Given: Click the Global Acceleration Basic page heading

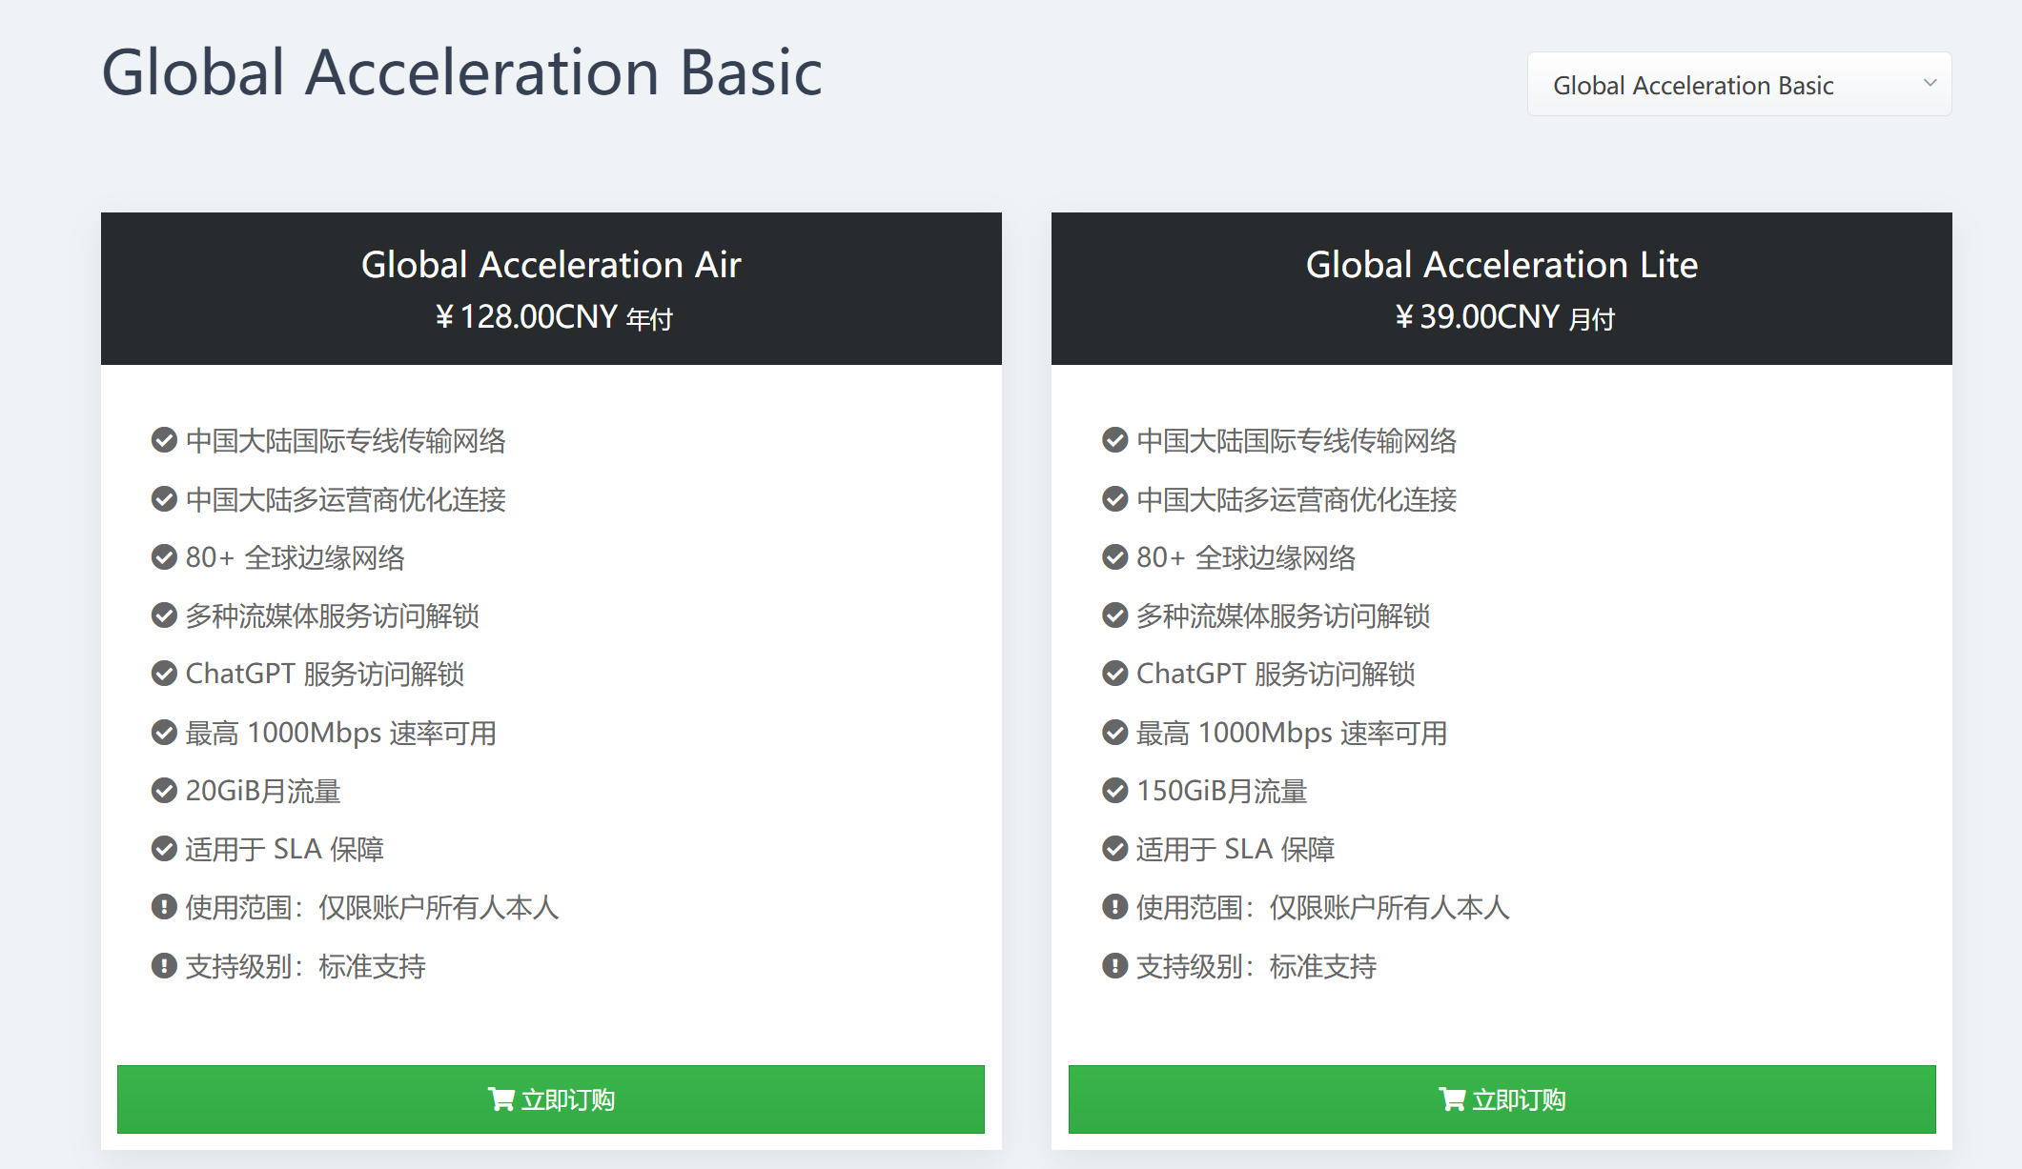Looking at the screenshot, I should tap(461, 73).
